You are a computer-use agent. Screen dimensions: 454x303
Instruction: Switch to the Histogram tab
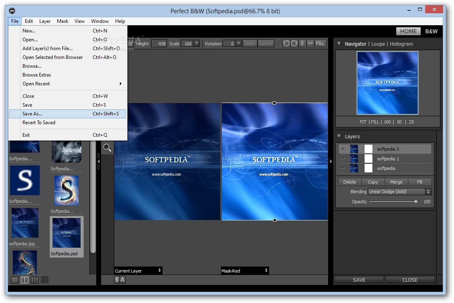(x=401, y=44)
